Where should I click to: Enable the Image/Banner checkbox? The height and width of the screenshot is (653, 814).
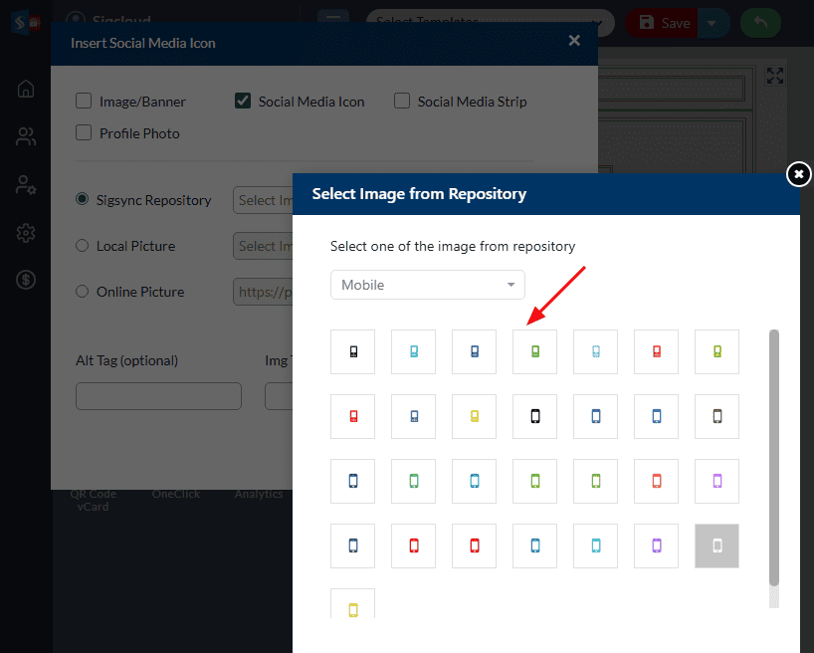coord(84,102)
